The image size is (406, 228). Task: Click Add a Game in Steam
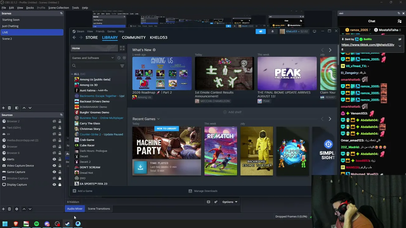point(82,191)
